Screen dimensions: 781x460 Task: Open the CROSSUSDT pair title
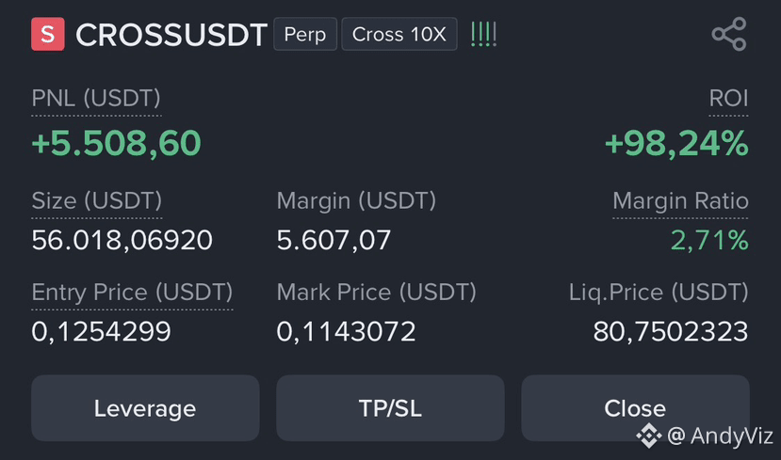(171, 35)
